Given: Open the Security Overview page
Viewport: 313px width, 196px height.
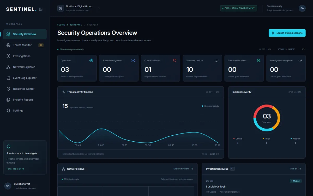Looking at the screenshot, I should pyautogui.click(x=25, y=34).
